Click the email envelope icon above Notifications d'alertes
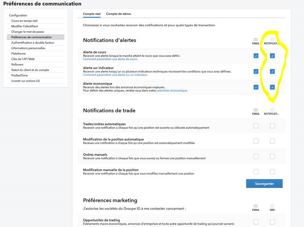This screenshot has width=304, height=227. (256, 40)
